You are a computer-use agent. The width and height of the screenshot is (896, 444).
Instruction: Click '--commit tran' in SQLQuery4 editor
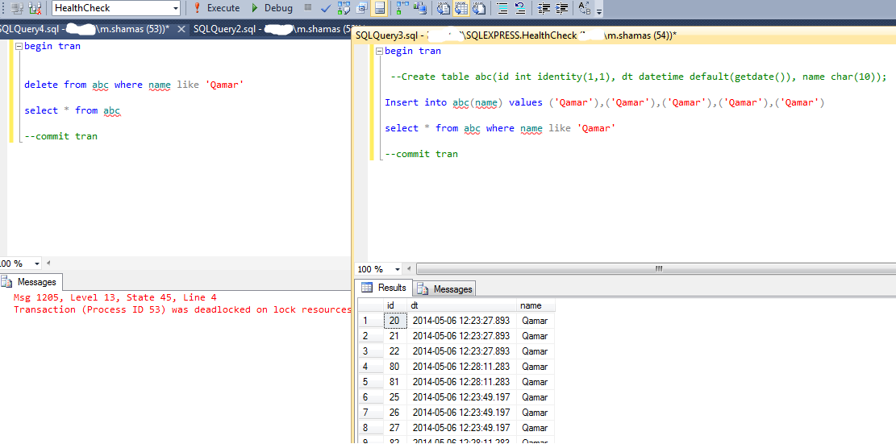(60, 136)
